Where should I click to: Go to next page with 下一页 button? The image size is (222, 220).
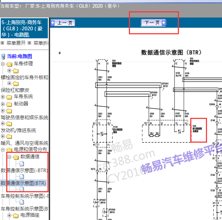[x=153, y=23]
